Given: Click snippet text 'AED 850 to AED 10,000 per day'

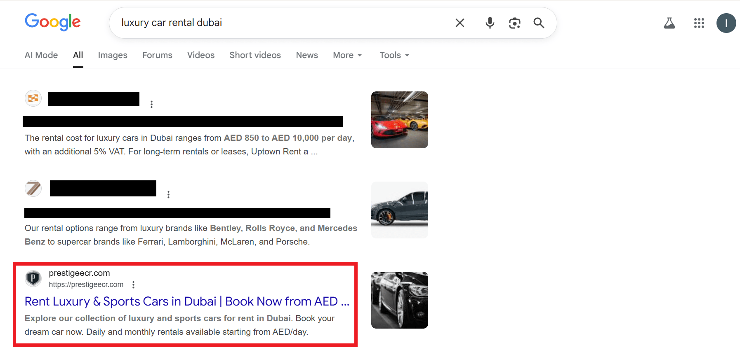Looking at the screenshot, I should pos(288,138).
